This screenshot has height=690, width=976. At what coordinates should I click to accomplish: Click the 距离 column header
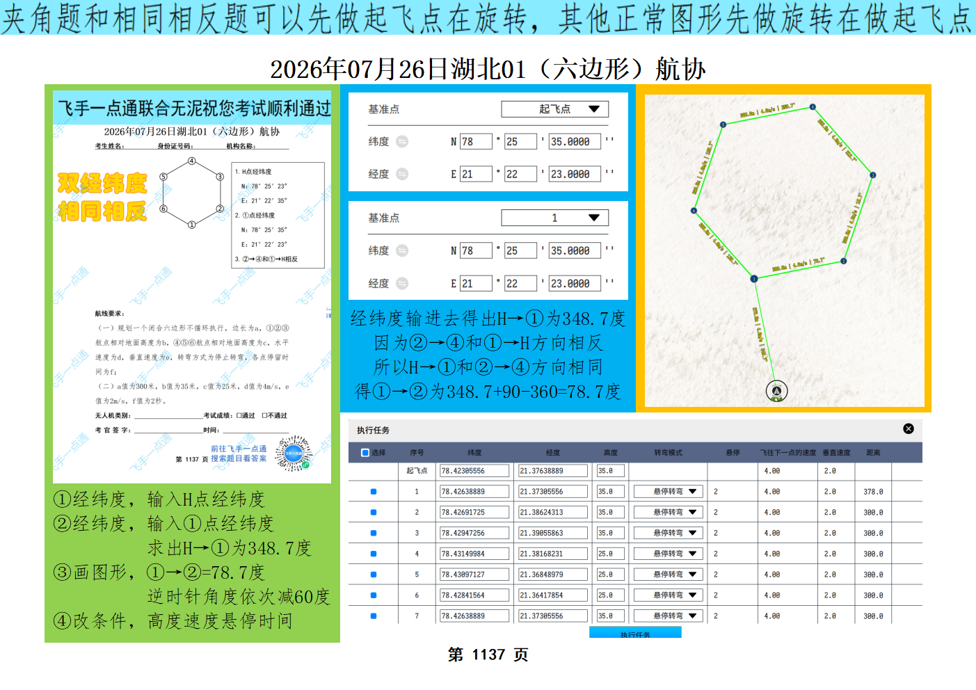(873, 453)
